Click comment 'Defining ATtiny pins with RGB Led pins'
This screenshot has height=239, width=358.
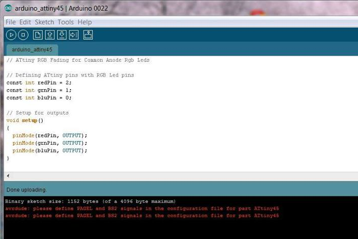click(x=70, y=75)
